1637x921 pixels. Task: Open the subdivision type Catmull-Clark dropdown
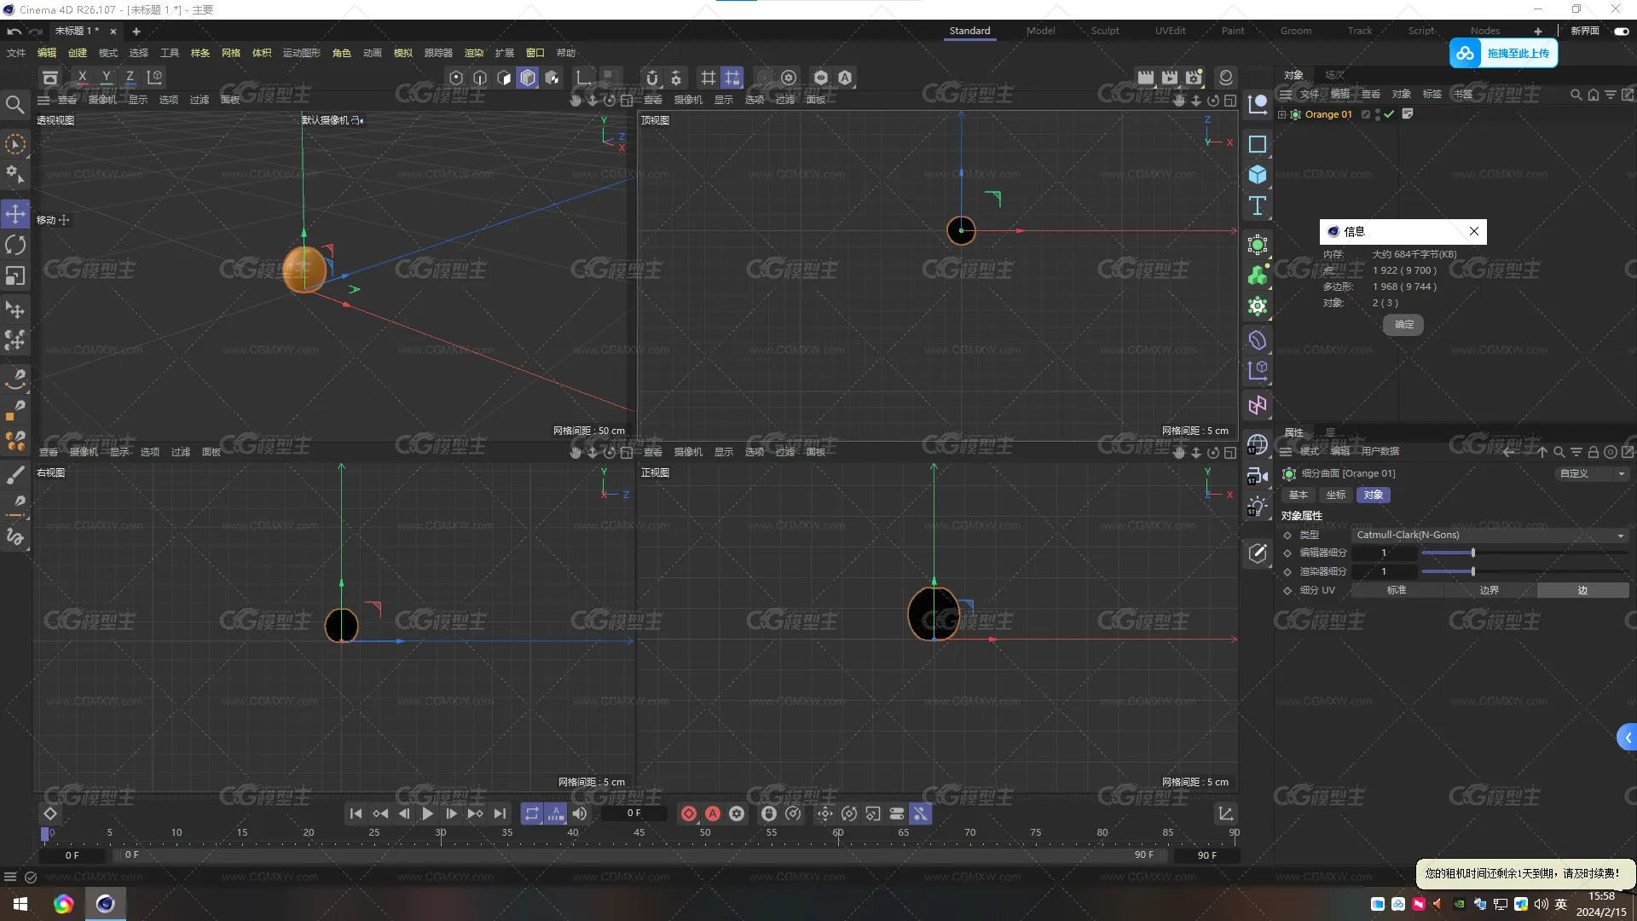click(x=1490, y=535)
